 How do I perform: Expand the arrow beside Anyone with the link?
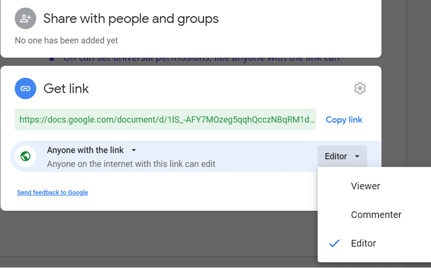tap(134, 150)
